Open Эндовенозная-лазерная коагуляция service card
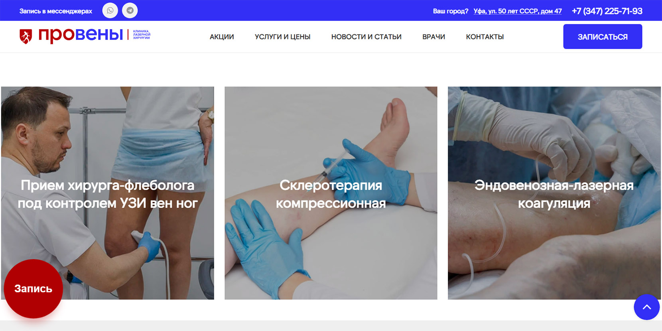Image resolution: width=662 pixels, height=331 pixels. click(x=554, y=193)
